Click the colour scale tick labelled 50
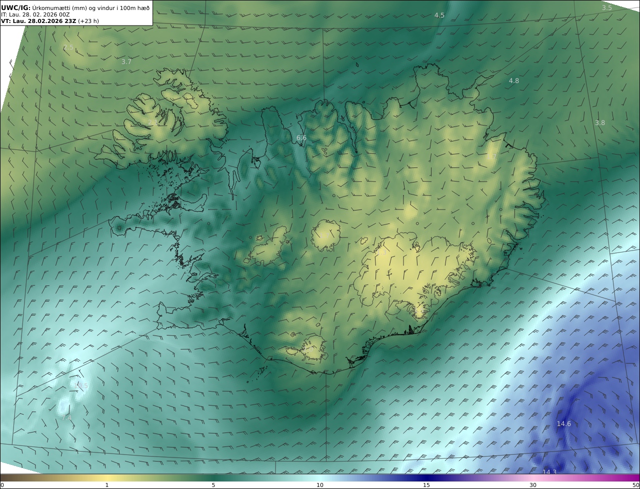Image resolution: width=640 pixels, height=489 pixels. (x=636, y=485)
